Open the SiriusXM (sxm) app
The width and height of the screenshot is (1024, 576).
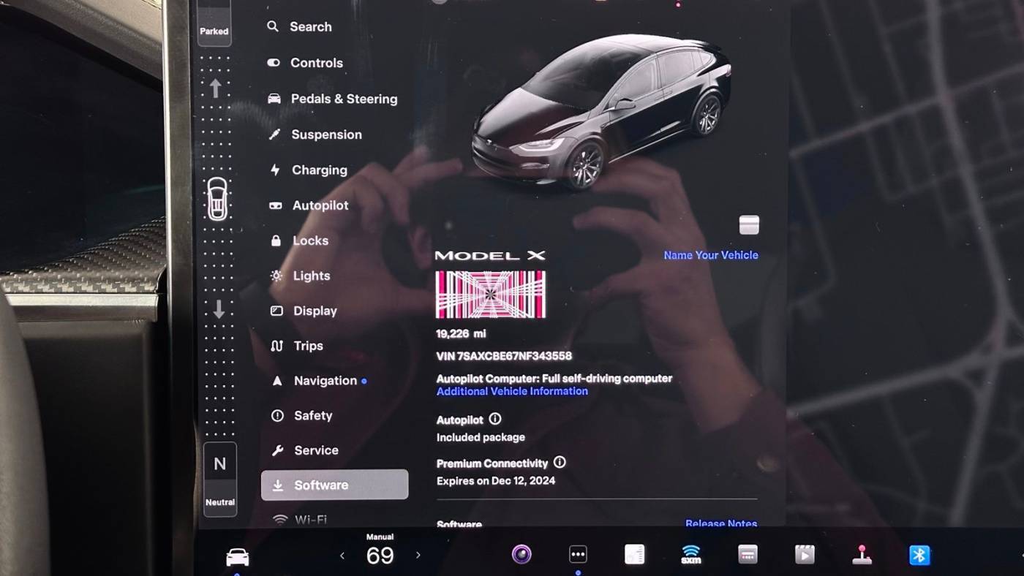690,555
